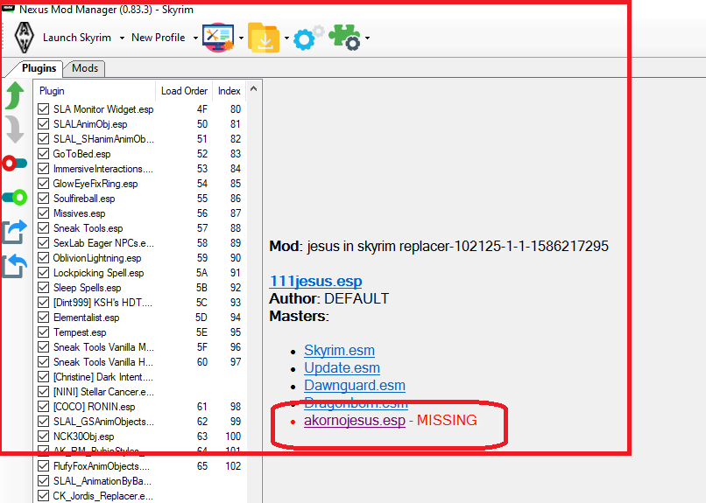Open missing akornojesus.esp link

(355, 420)
